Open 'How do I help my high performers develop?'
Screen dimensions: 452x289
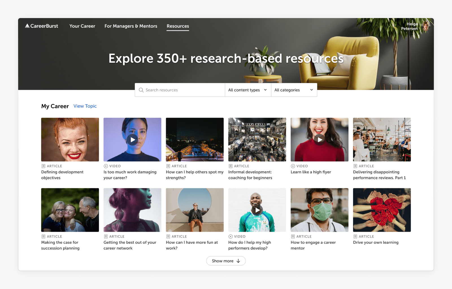point(250,245)
